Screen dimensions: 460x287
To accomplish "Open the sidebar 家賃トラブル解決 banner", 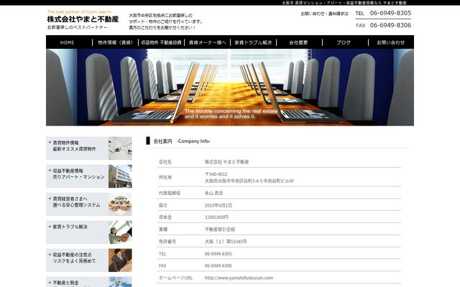I will coord(89,232).
